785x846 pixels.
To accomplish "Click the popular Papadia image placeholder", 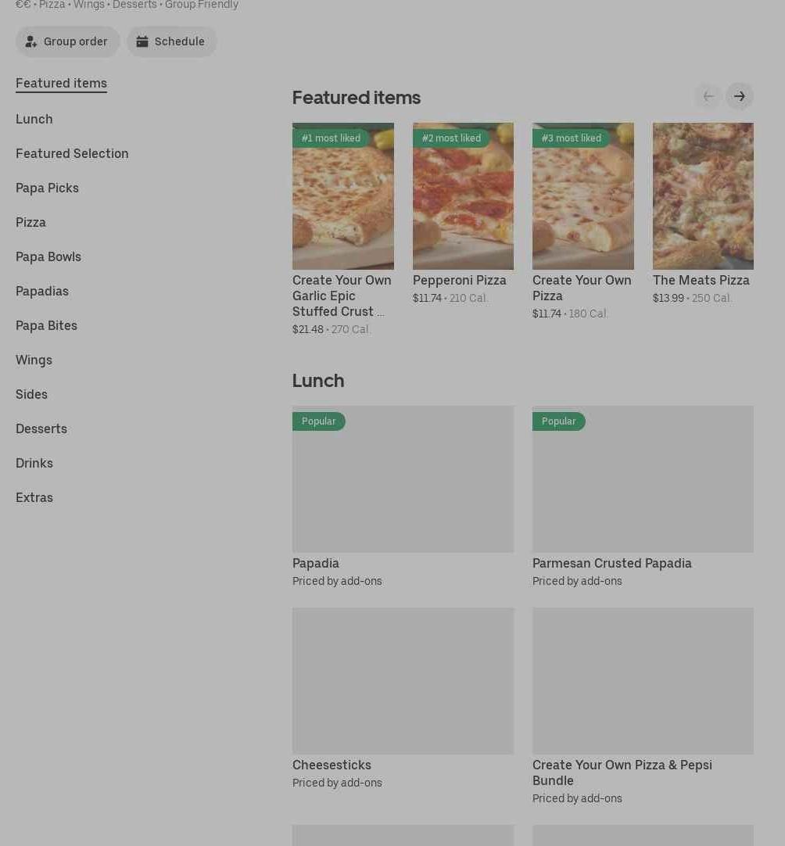I will pyautogui.click(x=403, y=479).
